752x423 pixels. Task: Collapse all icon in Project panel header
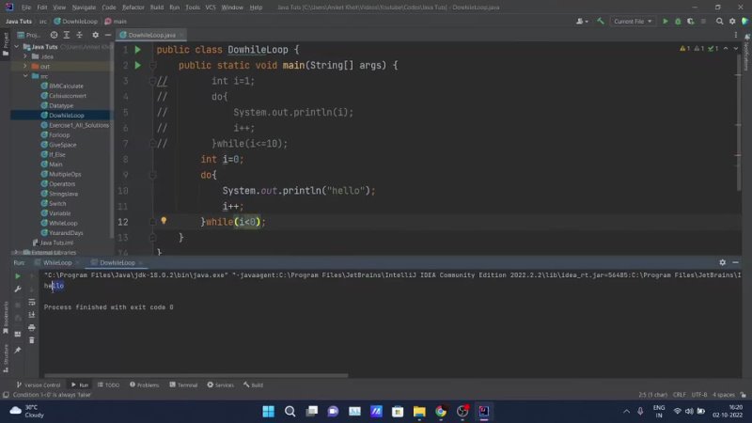[80, 35]
